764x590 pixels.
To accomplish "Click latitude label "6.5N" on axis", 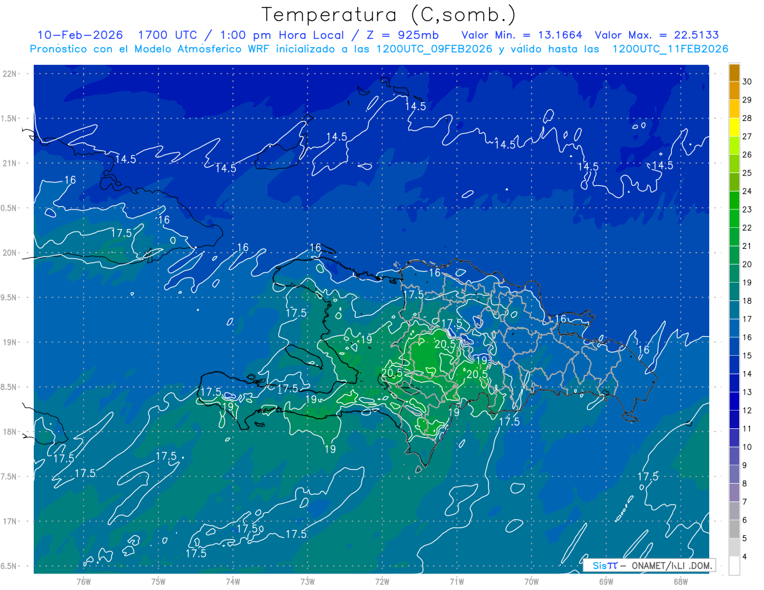I will point(10,566).
